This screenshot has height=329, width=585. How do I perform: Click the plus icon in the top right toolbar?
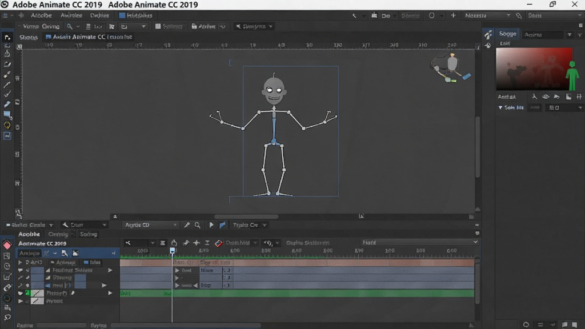(453, 15)
